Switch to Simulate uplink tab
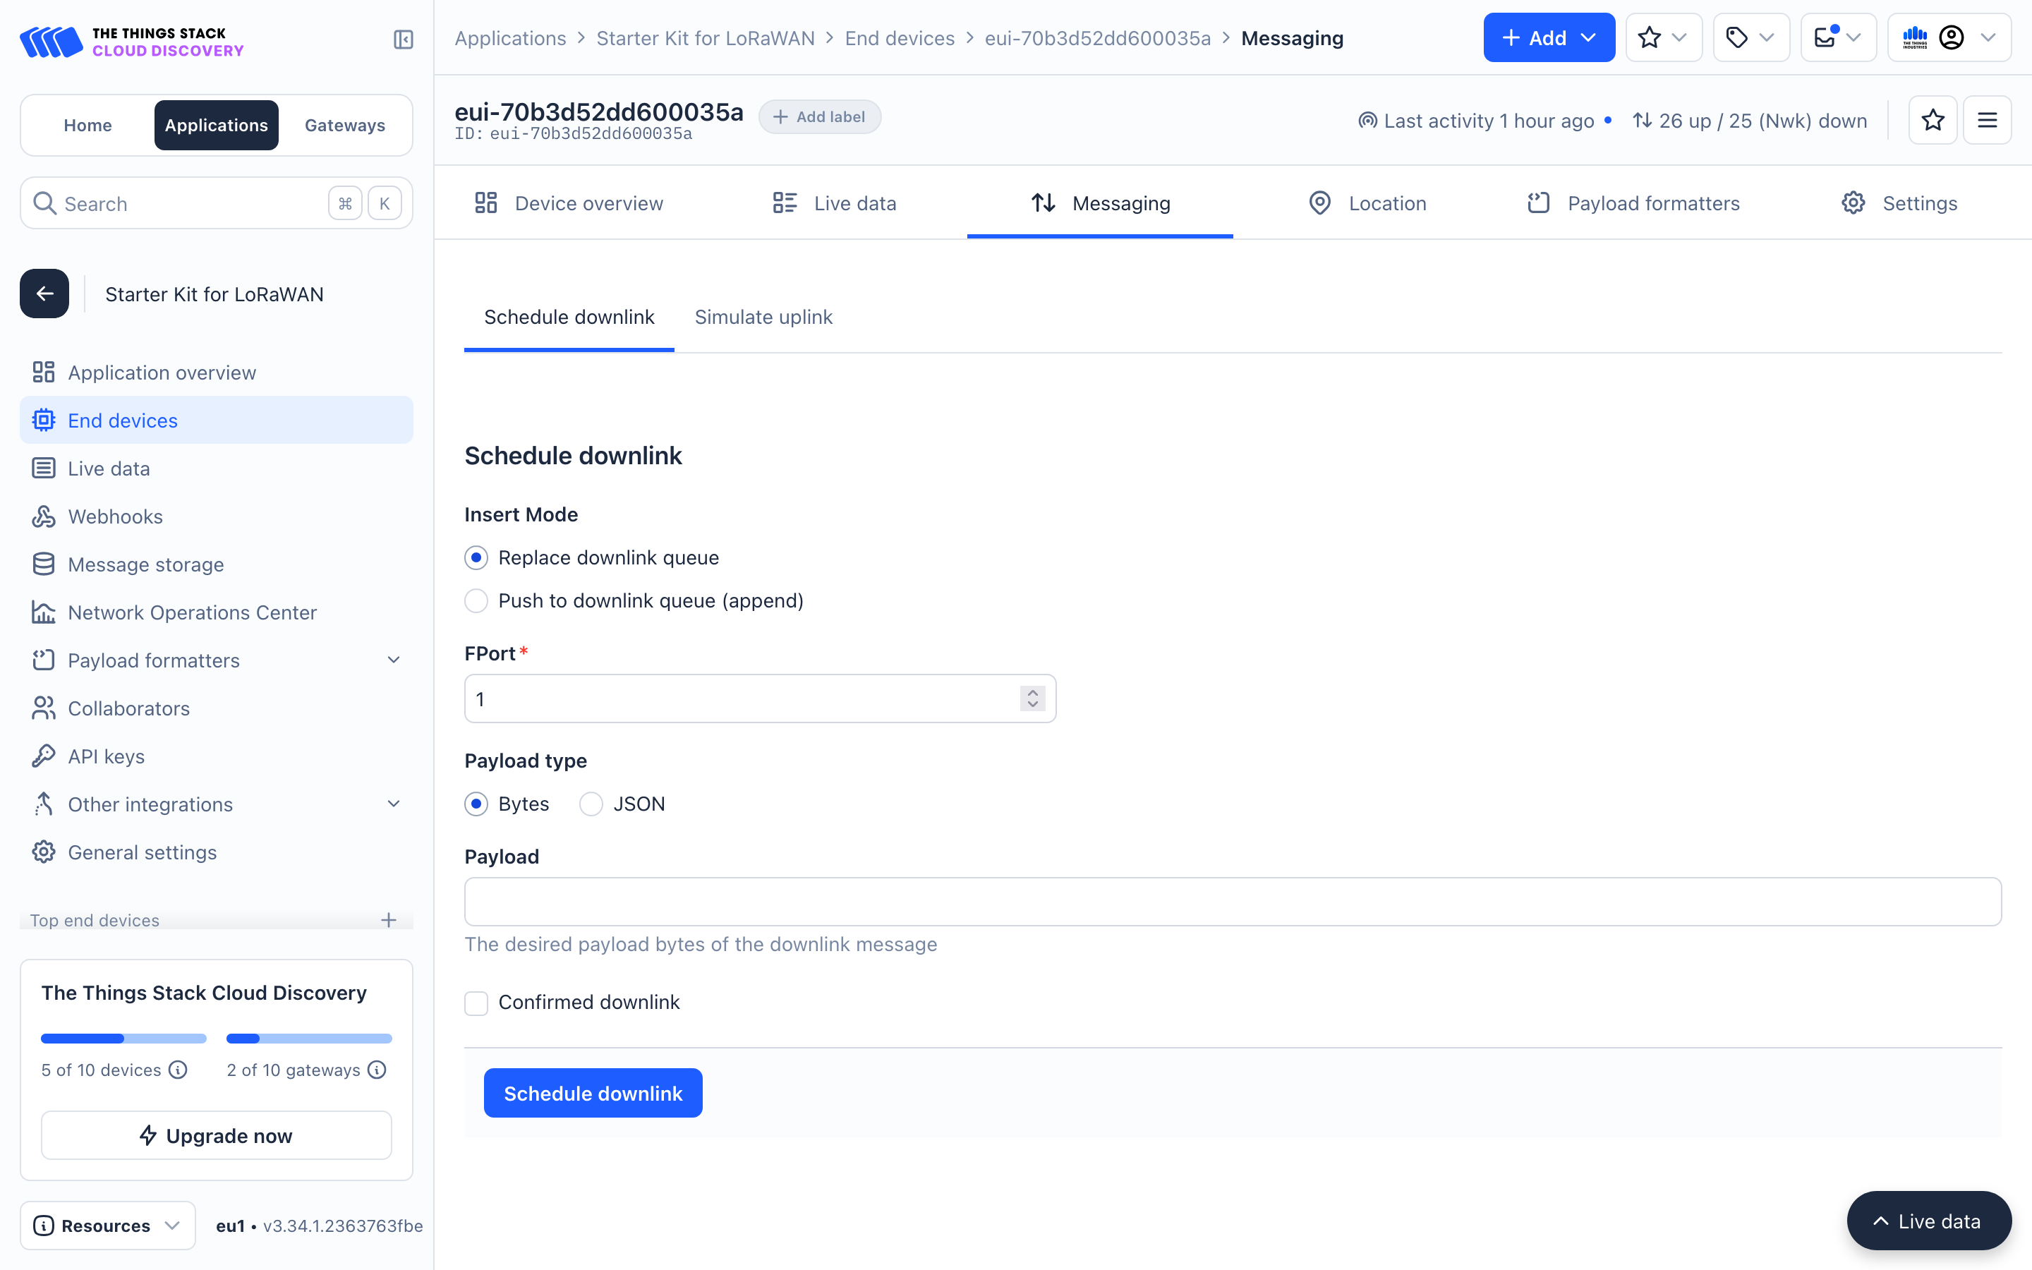The width and height of the screenshot is (2032, 1270). pyautogui.click(x=763, y=317)
